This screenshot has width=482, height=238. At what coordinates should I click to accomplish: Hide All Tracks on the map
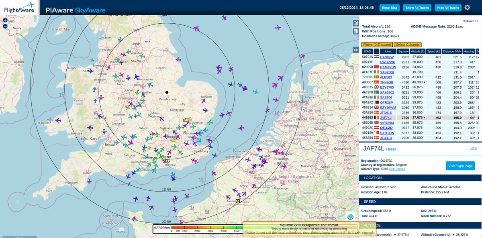448,8
